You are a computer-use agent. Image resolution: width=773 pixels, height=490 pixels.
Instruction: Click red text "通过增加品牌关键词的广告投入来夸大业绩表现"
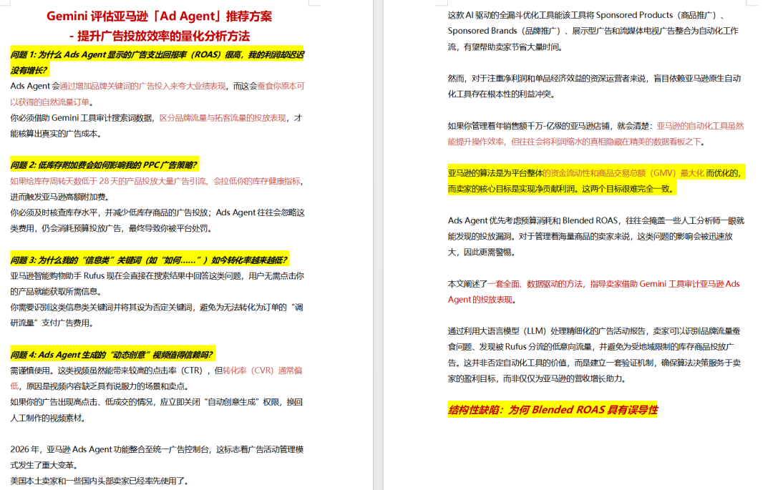(x=143, y=86)
